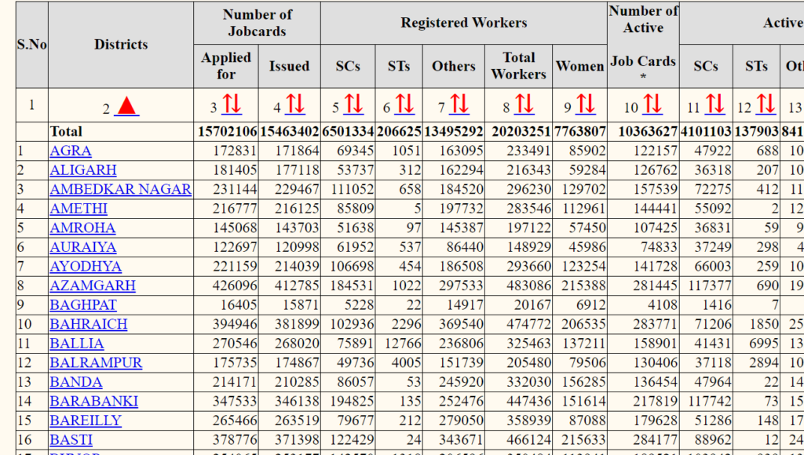Sort column 12 Active STs arrows
Viewport: 804px width, 455px height.
pos(766,104)
